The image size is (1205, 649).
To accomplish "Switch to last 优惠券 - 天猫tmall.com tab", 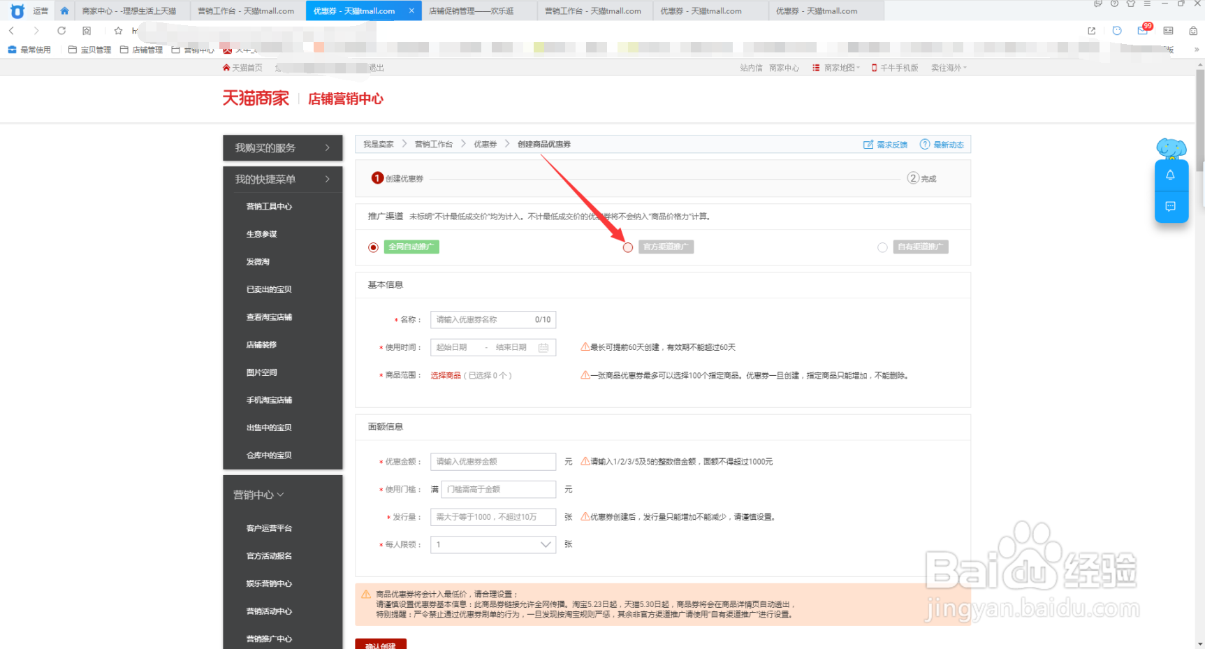I will coord(826,10).
